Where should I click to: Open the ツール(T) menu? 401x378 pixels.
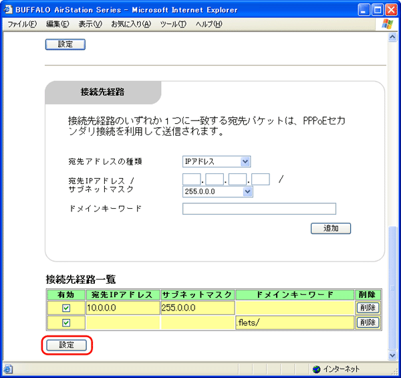point(173,24)
